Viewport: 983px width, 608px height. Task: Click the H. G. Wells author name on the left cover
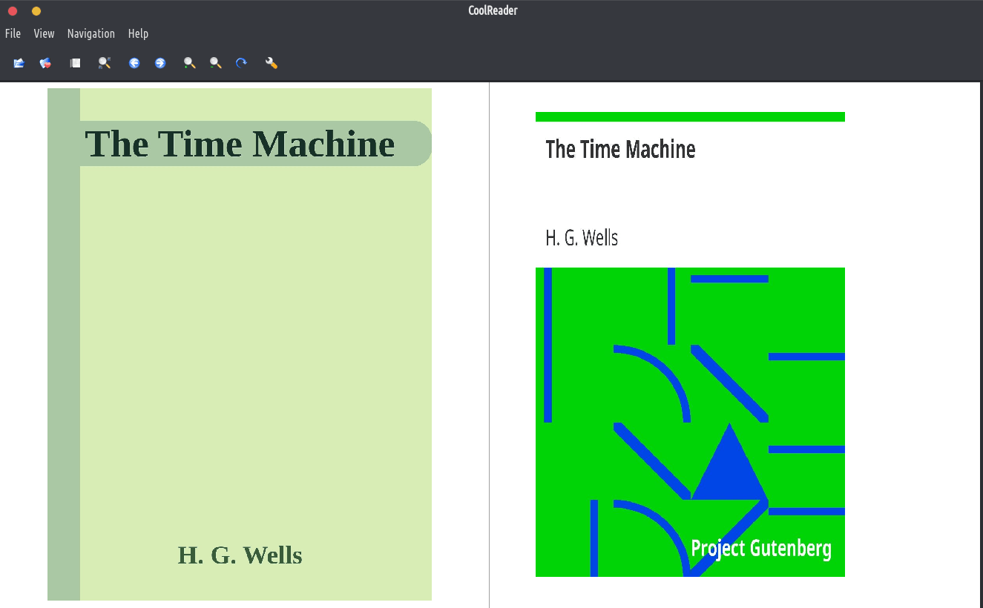click(240, 555)
